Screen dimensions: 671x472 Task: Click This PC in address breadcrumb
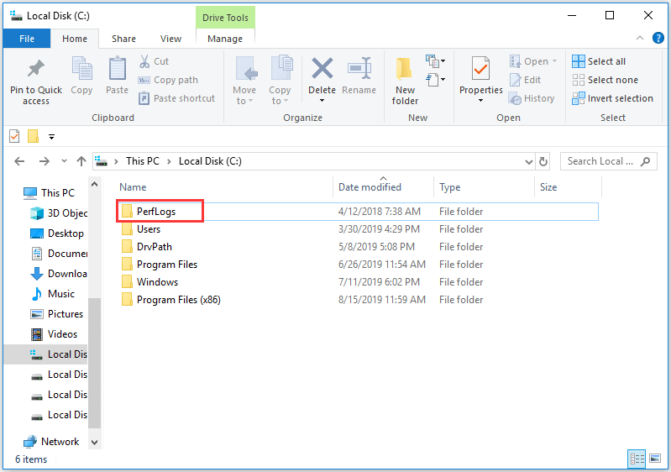click(x=143, y=161)
